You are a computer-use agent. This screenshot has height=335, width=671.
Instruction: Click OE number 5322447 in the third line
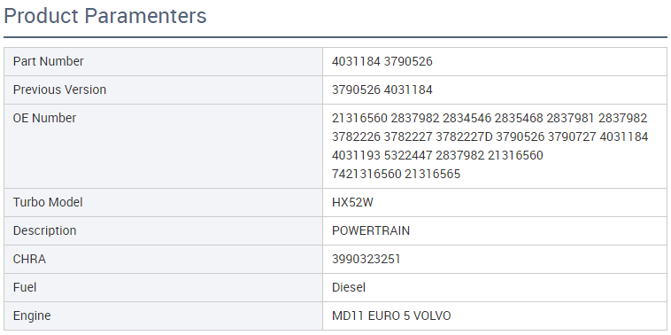(408, 155)
